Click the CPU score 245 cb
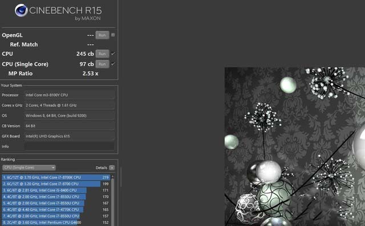 (x=85, y=54)
